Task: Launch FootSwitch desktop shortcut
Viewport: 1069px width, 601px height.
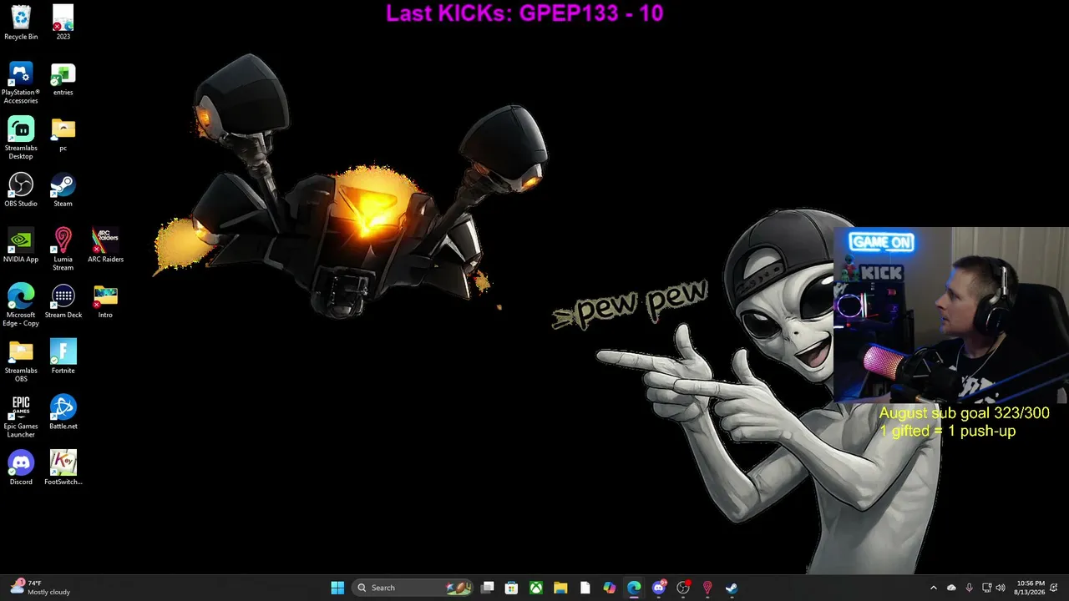Action: tap(63, 467)
